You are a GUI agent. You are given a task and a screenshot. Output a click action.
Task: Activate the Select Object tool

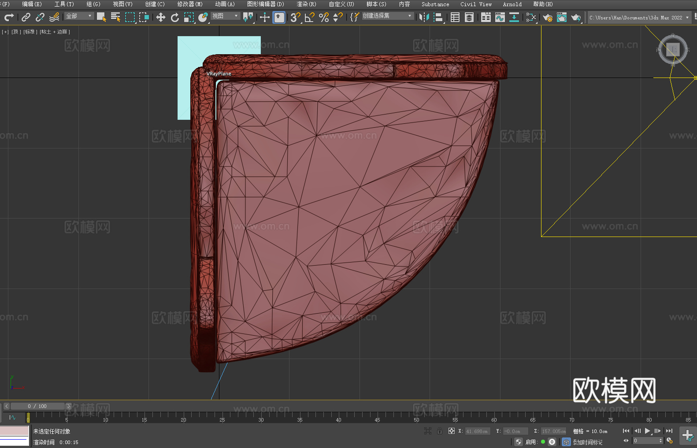(x=101, y=17)
